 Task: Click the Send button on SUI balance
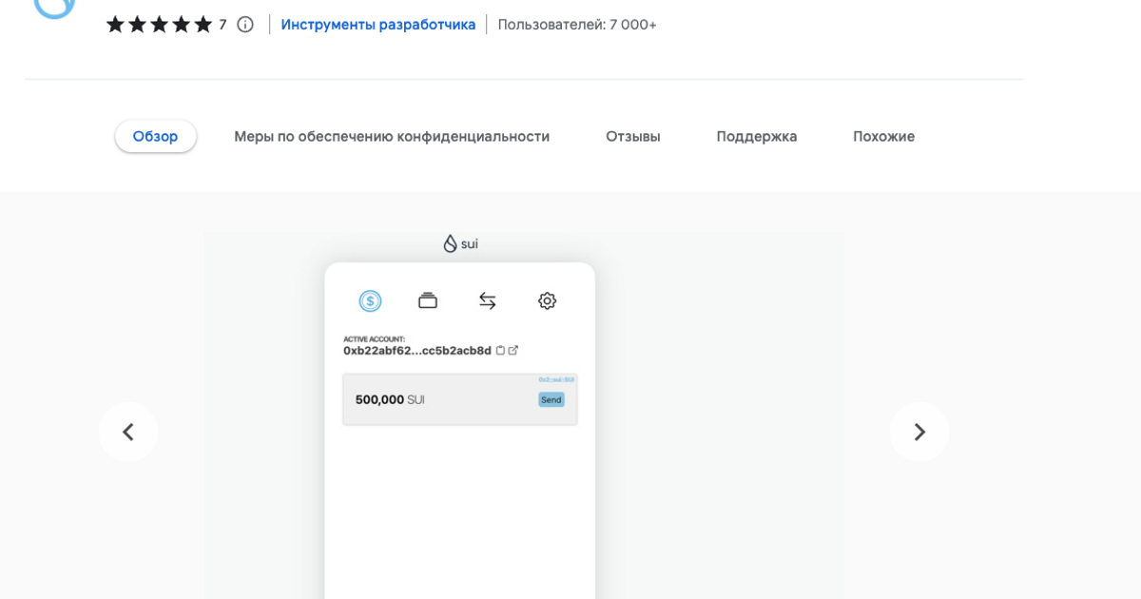tap(551, 400)
